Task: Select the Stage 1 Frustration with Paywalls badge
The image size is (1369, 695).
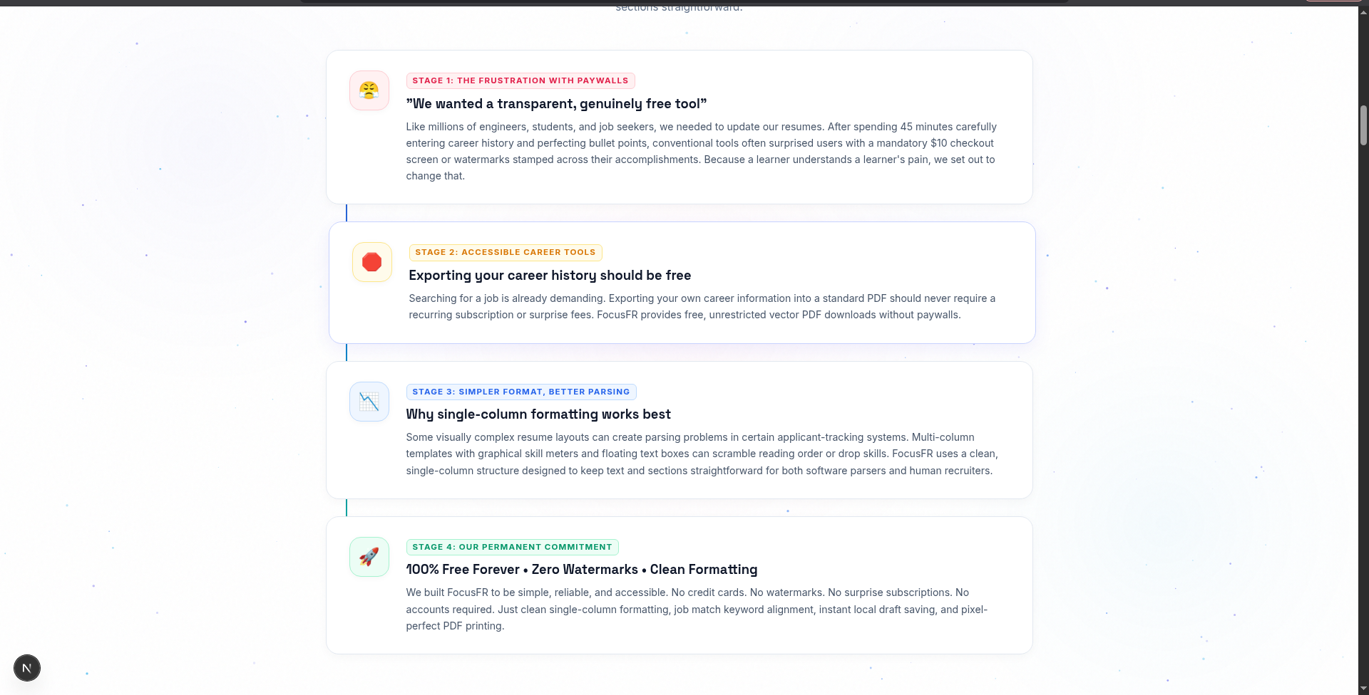Action: pos(521,81)
